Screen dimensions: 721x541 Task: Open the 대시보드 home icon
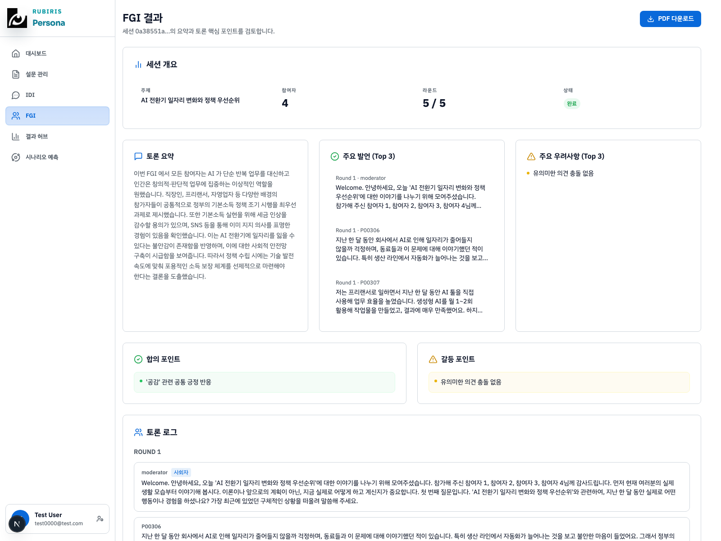click(x=16, y=53)
